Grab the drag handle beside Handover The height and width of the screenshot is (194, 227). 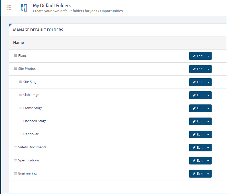click(x=20, y=134)
